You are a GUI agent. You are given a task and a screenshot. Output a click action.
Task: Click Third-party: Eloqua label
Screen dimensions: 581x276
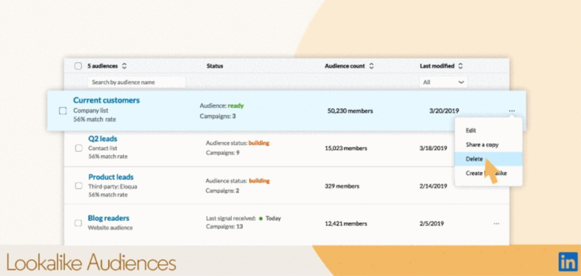(113, 186)
